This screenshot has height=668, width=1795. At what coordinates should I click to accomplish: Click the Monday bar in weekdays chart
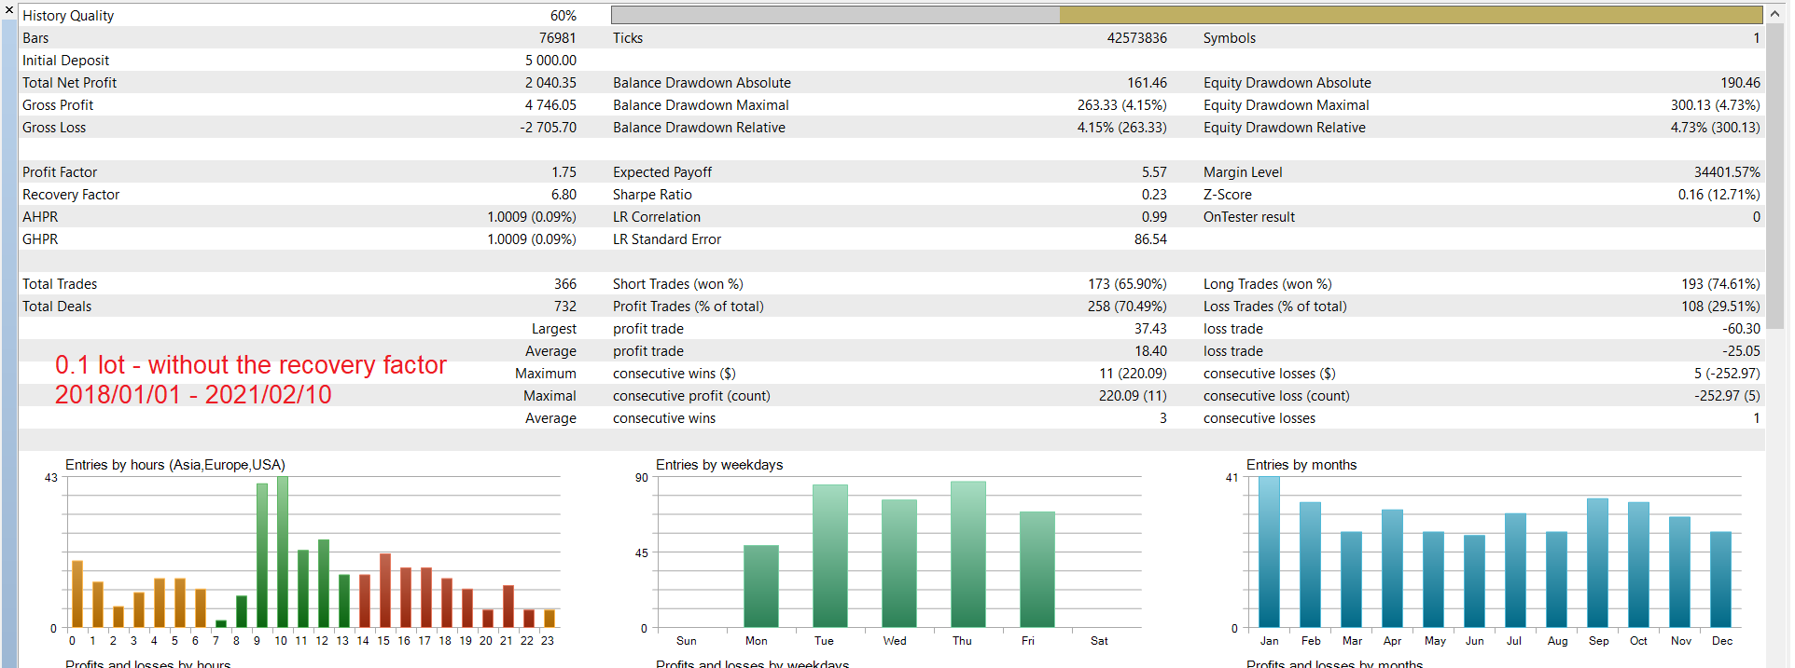(760, 586)
